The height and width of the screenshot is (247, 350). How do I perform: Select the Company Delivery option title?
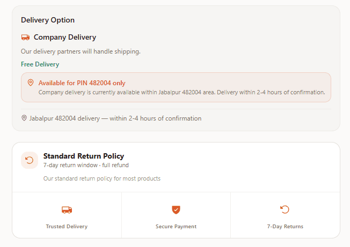coord(65,38)
